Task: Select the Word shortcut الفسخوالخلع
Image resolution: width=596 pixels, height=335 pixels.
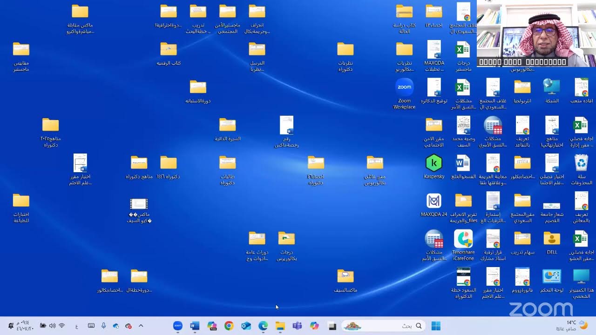Action: pos(463,167)
